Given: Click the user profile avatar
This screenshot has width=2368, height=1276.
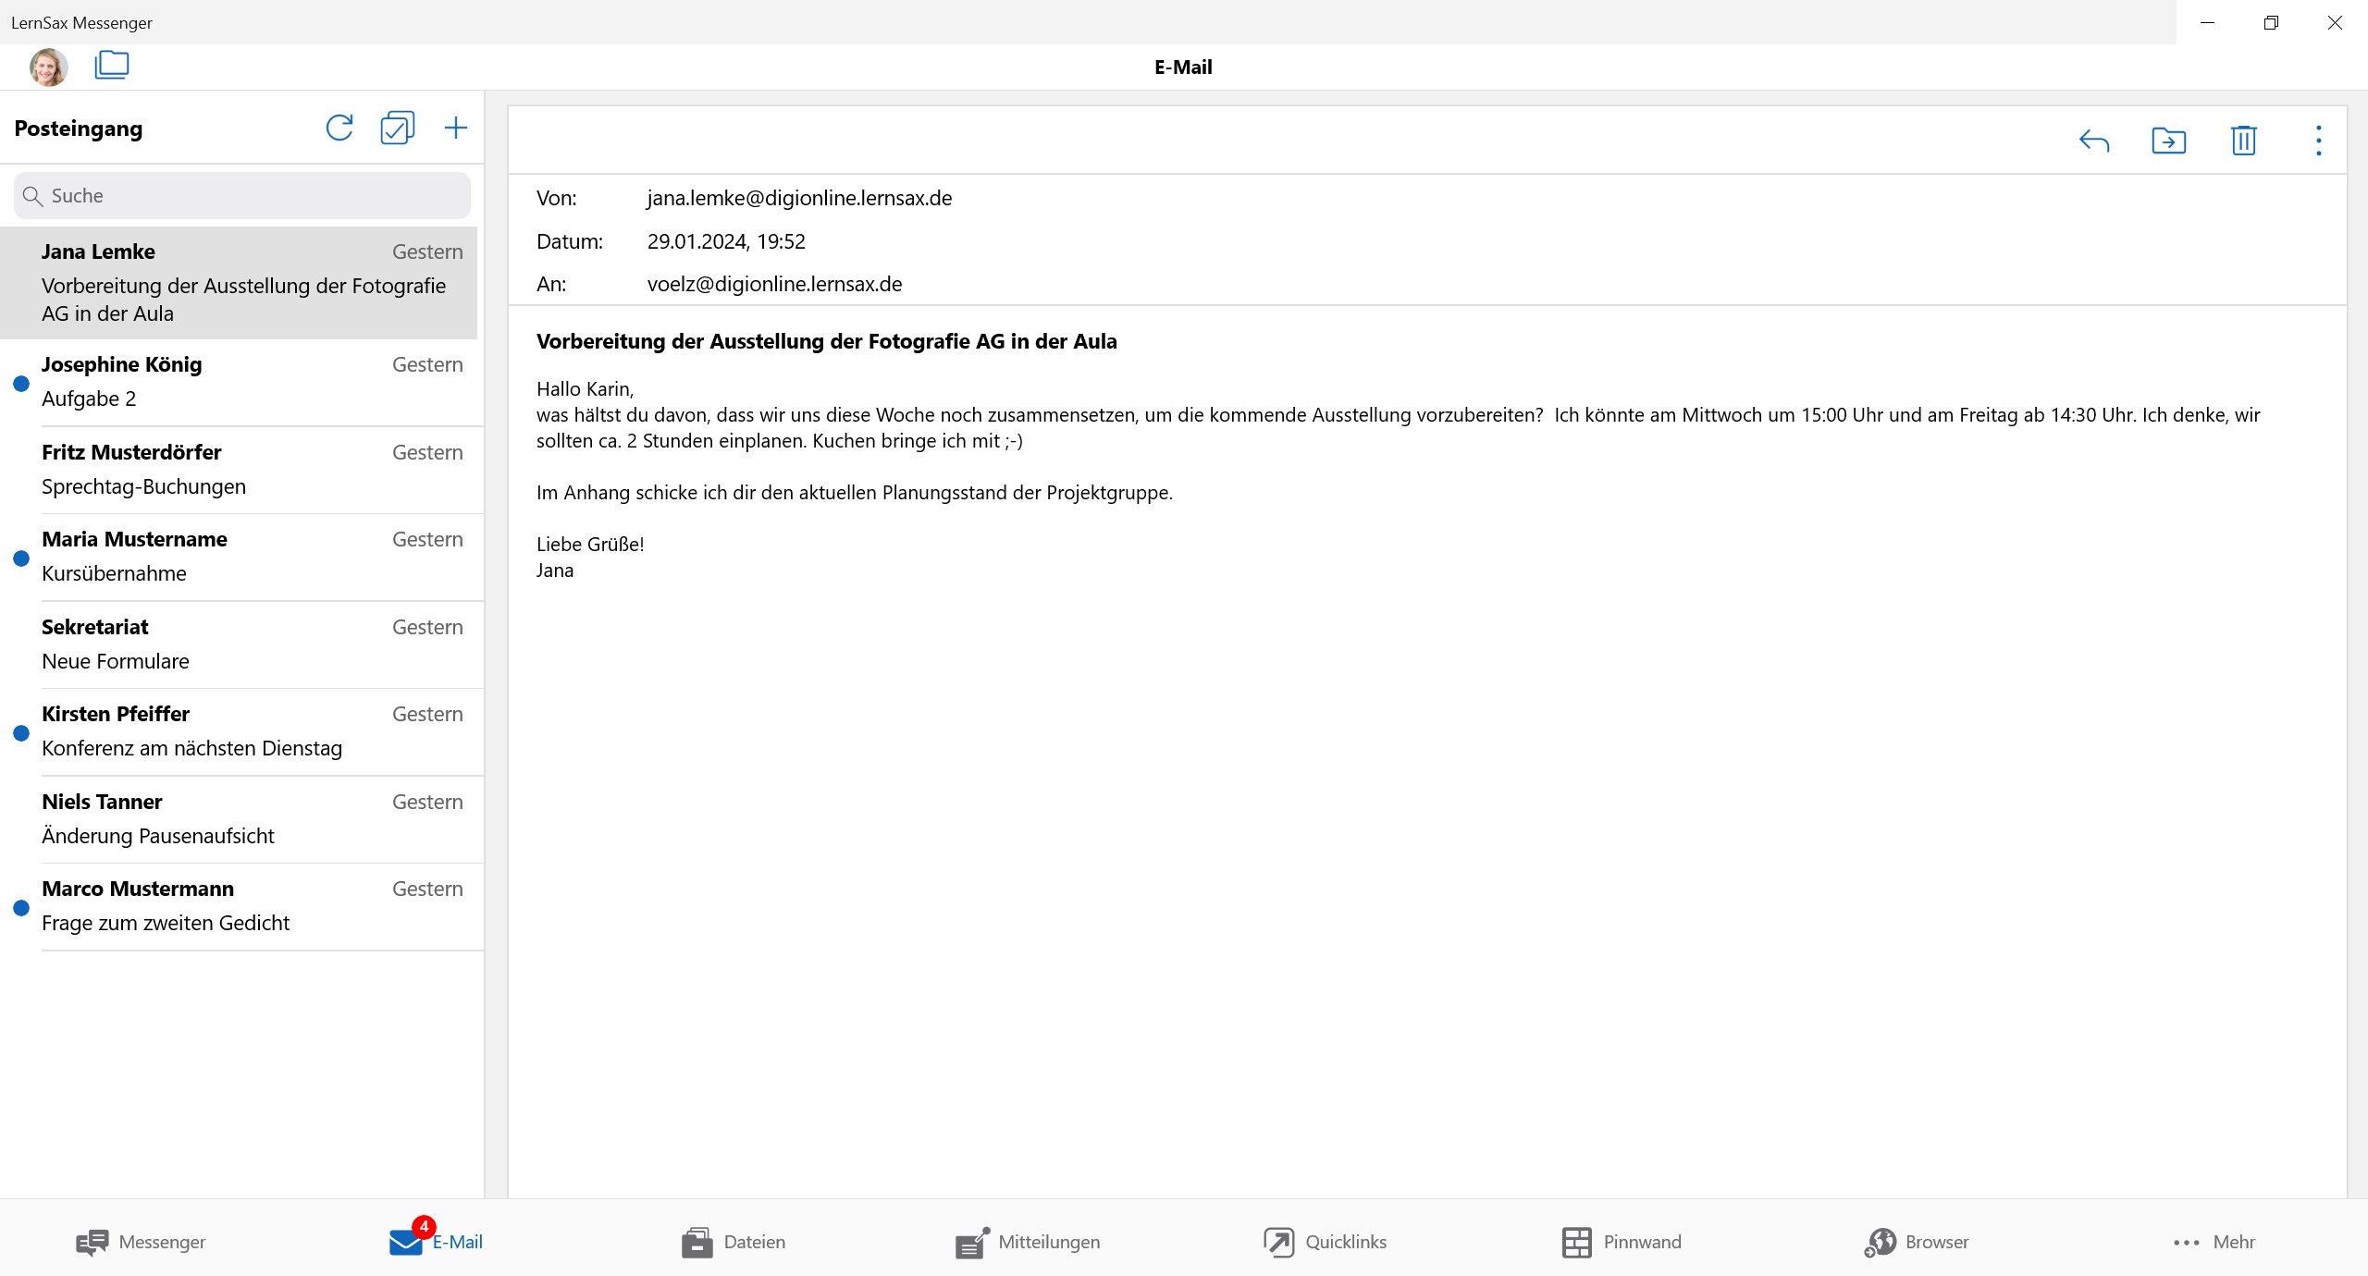Looking at the screenshot, I should coord(49,67).
